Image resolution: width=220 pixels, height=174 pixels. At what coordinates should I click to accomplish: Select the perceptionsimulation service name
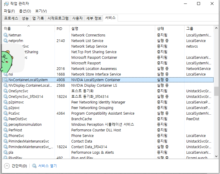(25, 125)
